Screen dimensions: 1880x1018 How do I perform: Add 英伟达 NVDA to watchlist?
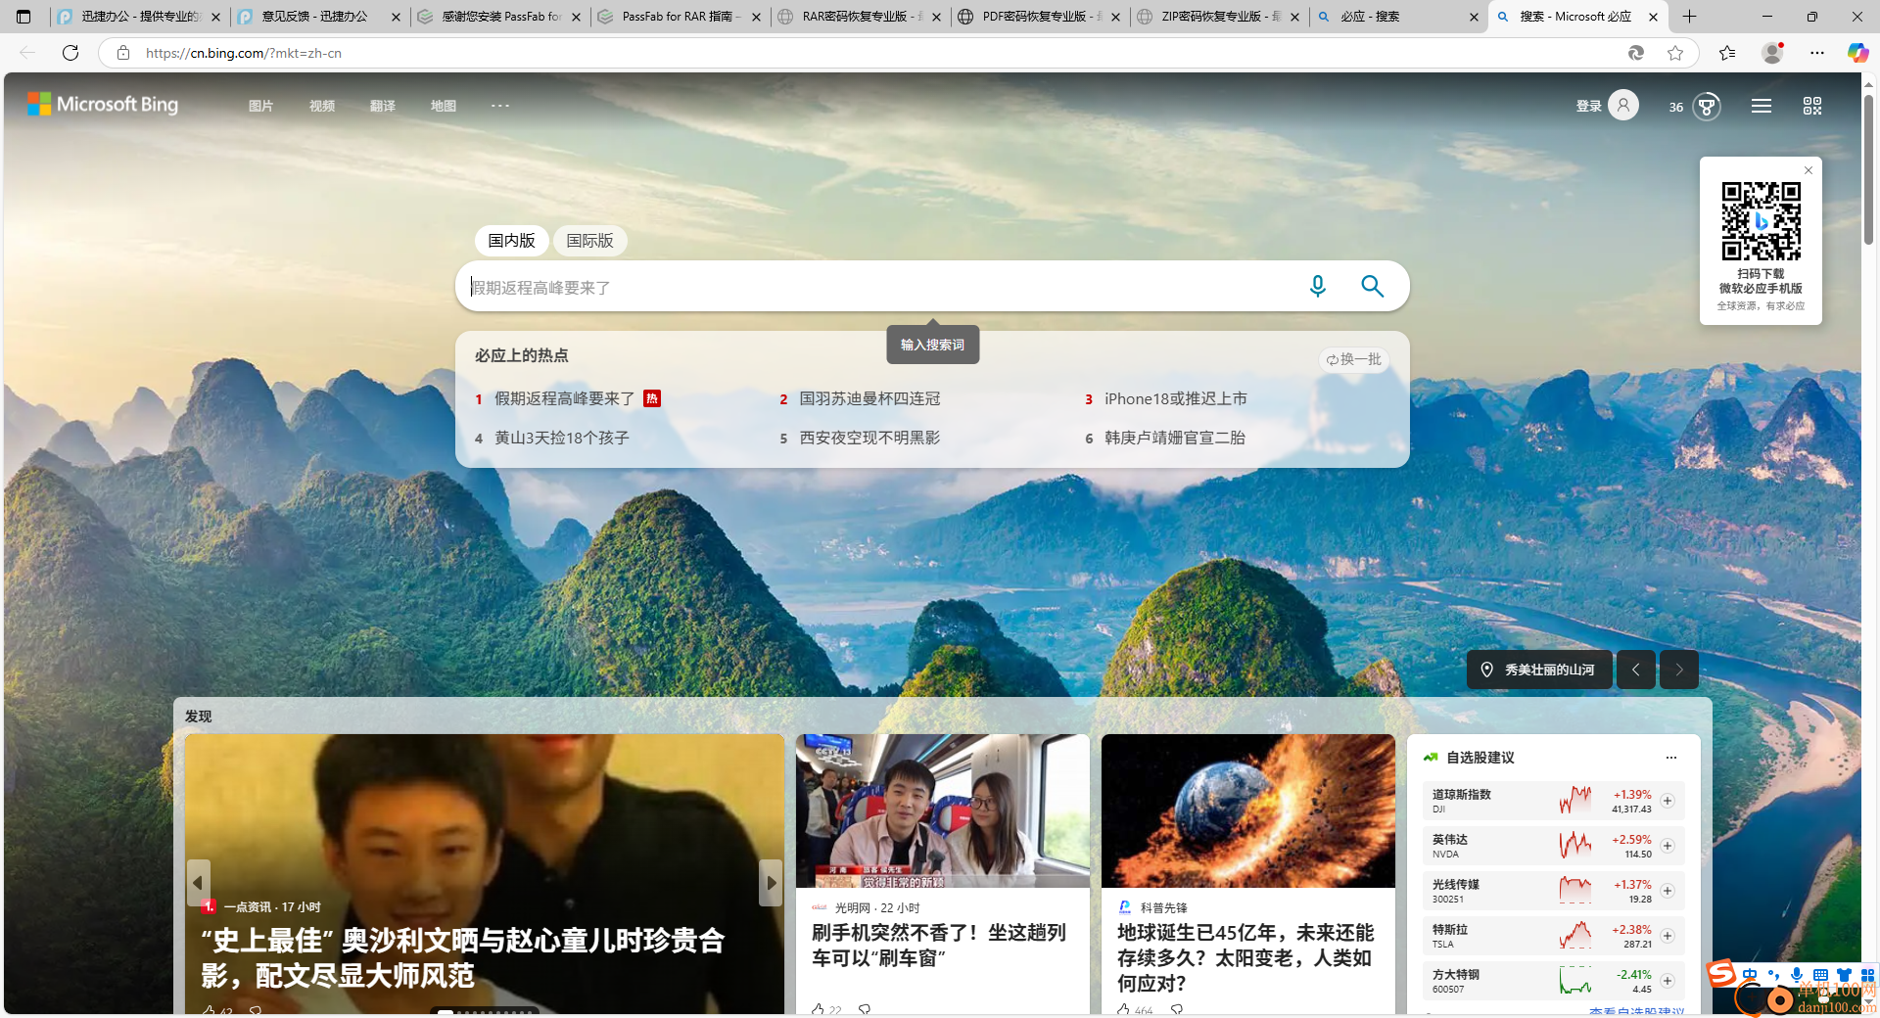click(x=1668, y=846)
